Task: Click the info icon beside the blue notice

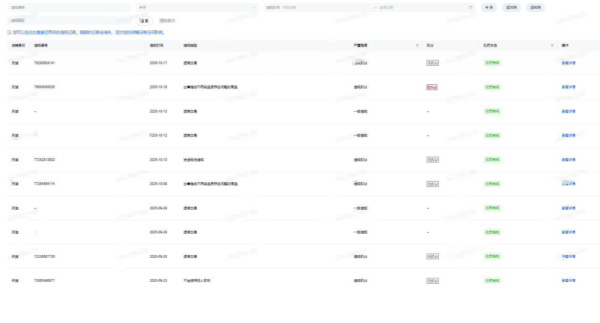Action: point(9,33)
